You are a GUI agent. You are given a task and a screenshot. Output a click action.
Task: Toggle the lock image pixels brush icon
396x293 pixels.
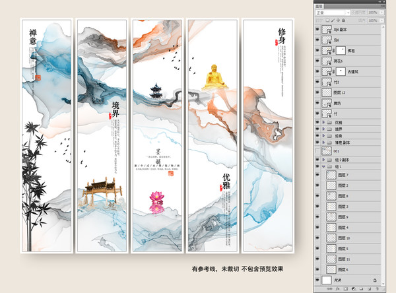point(333,20)
